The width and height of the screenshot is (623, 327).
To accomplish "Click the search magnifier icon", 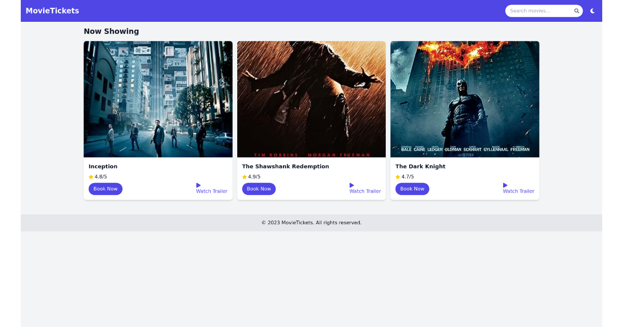I will click(576, 10).
